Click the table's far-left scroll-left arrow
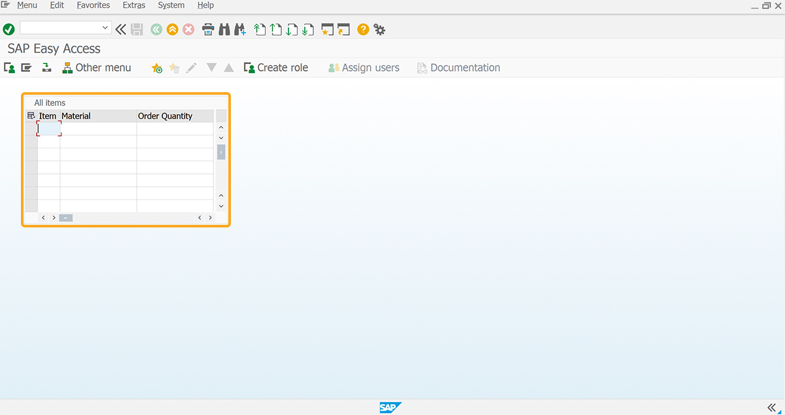 (x=43, y=218)
